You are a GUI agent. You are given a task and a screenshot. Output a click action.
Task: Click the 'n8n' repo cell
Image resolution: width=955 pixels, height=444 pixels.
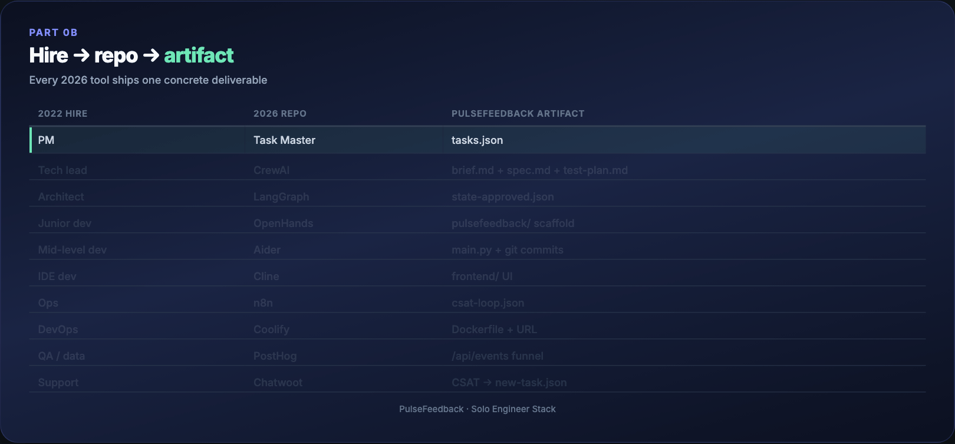263,303
